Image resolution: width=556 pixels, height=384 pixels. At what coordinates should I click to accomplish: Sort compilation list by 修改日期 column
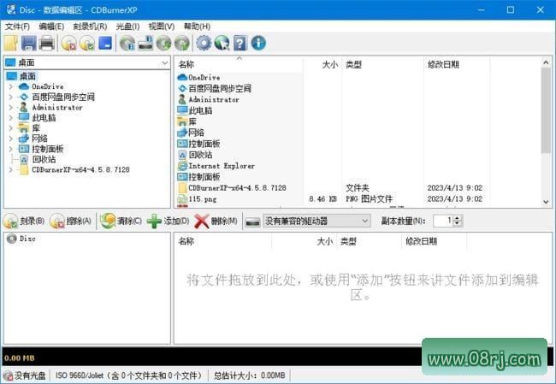[x=434, y=241]
